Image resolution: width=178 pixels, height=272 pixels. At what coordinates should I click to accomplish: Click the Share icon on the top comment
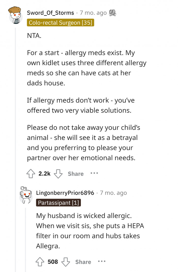75,174
